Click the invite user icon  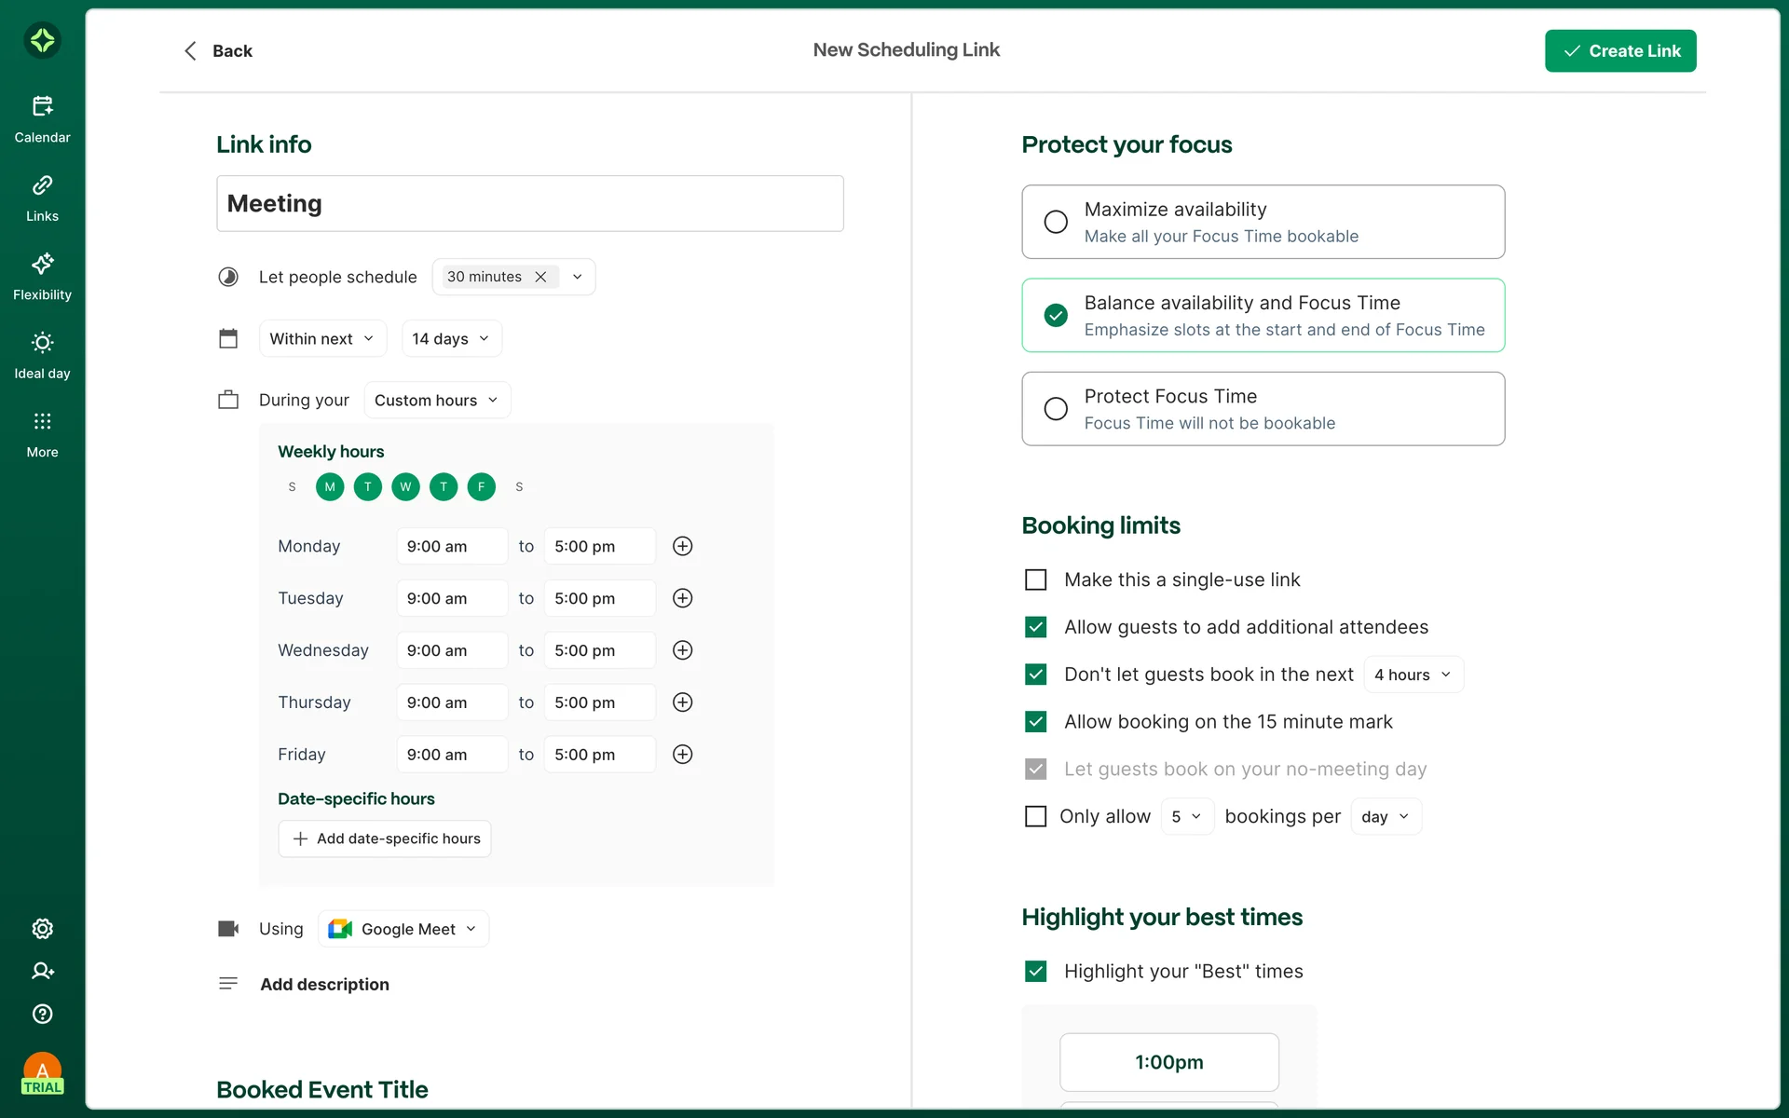click(x=42, y=971)
